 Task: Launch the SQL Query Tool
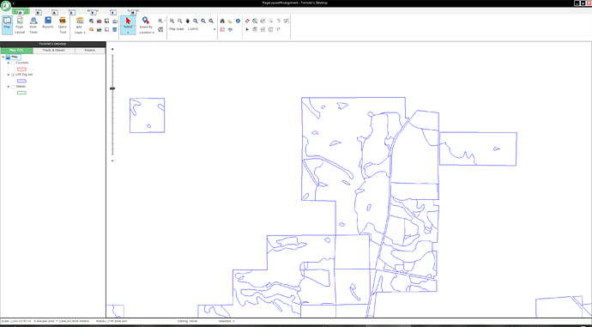(63, 25)
